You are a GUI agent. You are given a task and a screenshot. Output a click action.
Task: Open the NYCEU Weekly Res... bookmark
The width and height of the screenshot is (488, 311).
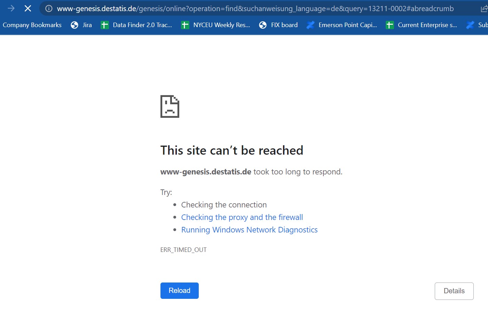click(x=216, y=25)
